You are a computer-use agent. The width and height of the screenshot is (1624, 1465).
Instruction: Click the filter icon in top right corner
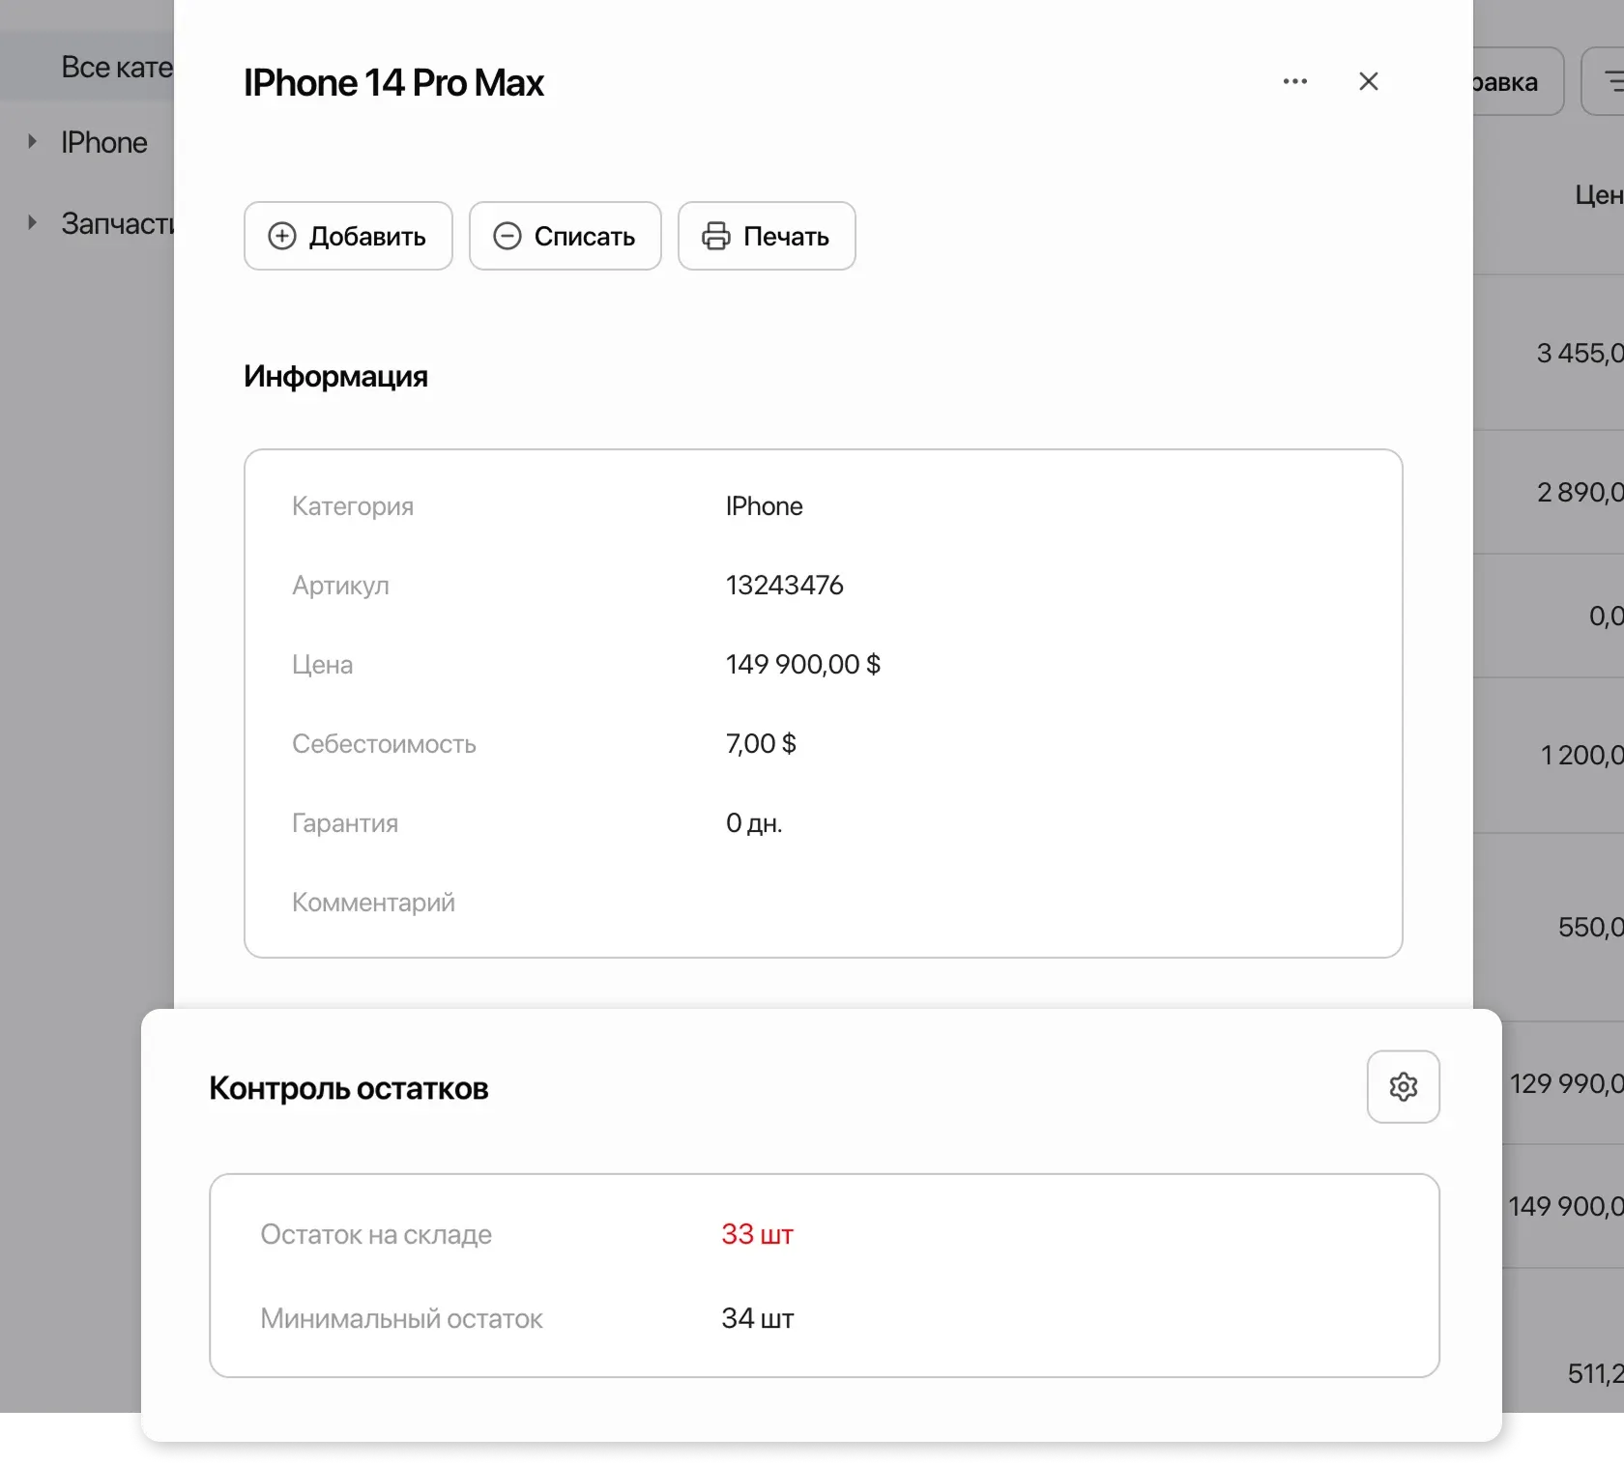click(x=1612, y=81)
